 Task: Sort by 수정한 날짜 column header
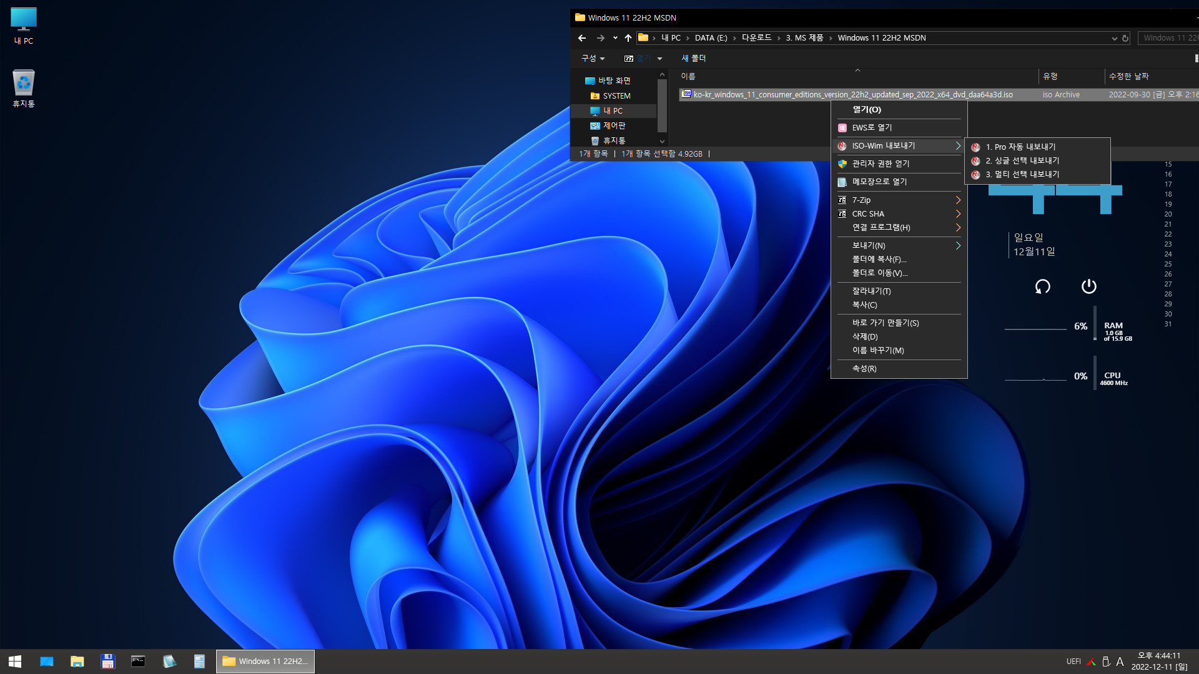1152,76
